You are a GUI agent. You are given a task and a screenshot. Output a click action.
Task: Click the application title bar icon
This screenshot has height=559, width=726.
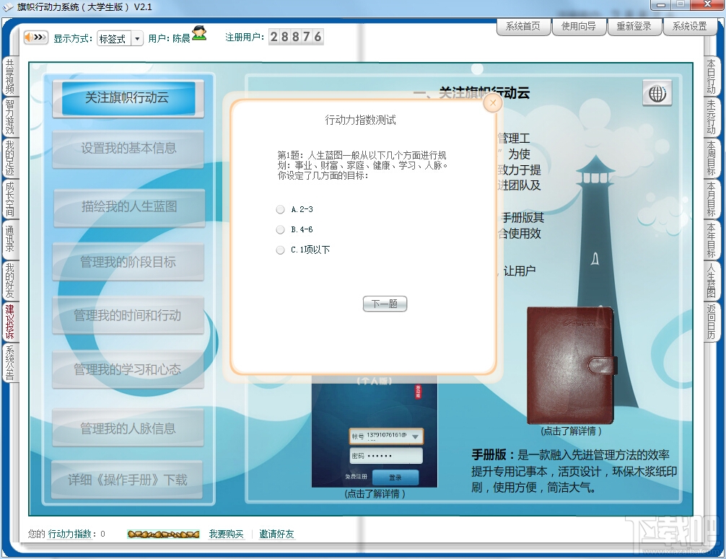(8, 7)
